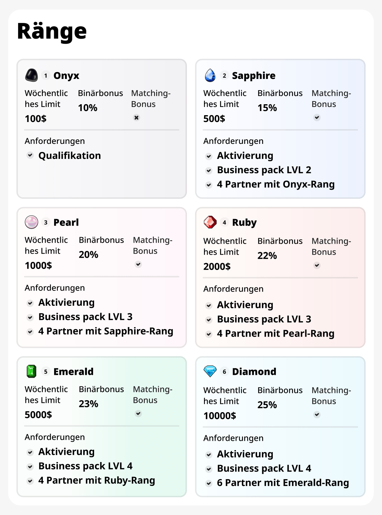Screen dimensions: 382x515
Task: Click Diamond Binärbonus 25% value
Action: pyautogui.click(x=267, y=405)
